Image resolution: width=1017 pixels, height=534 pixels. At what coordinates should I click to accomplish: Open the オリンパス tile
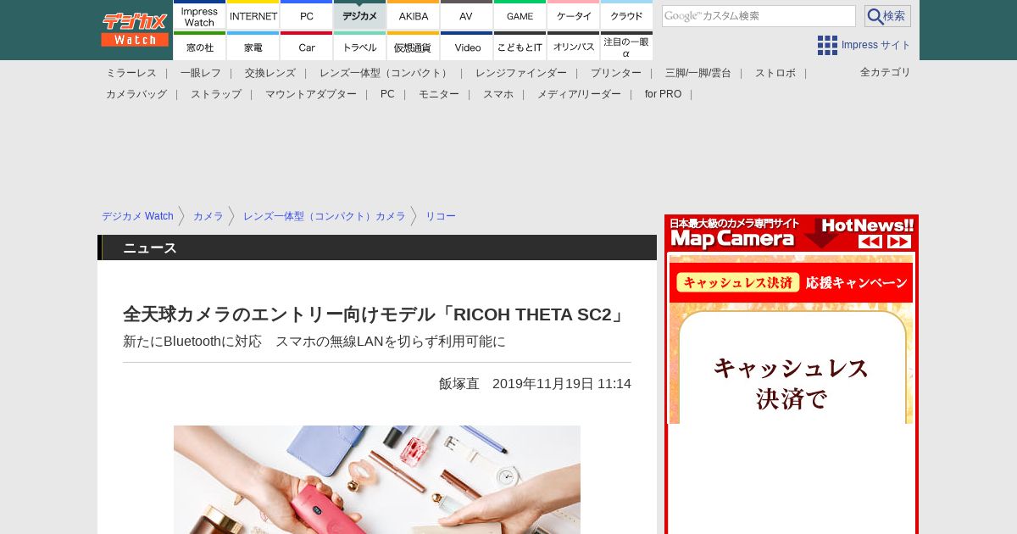(574, 47)
